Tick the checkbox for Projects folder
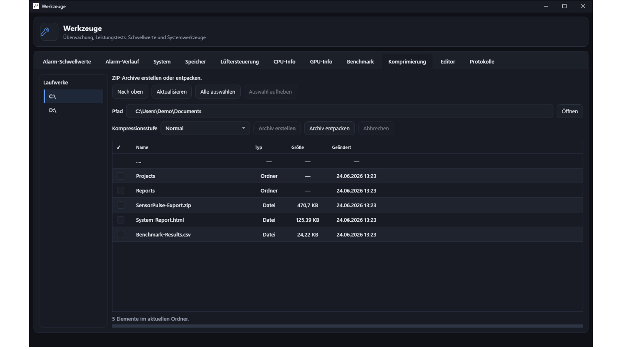Image resolution: width=622 pixels, height=350 pixels. (x=121, y=176)
